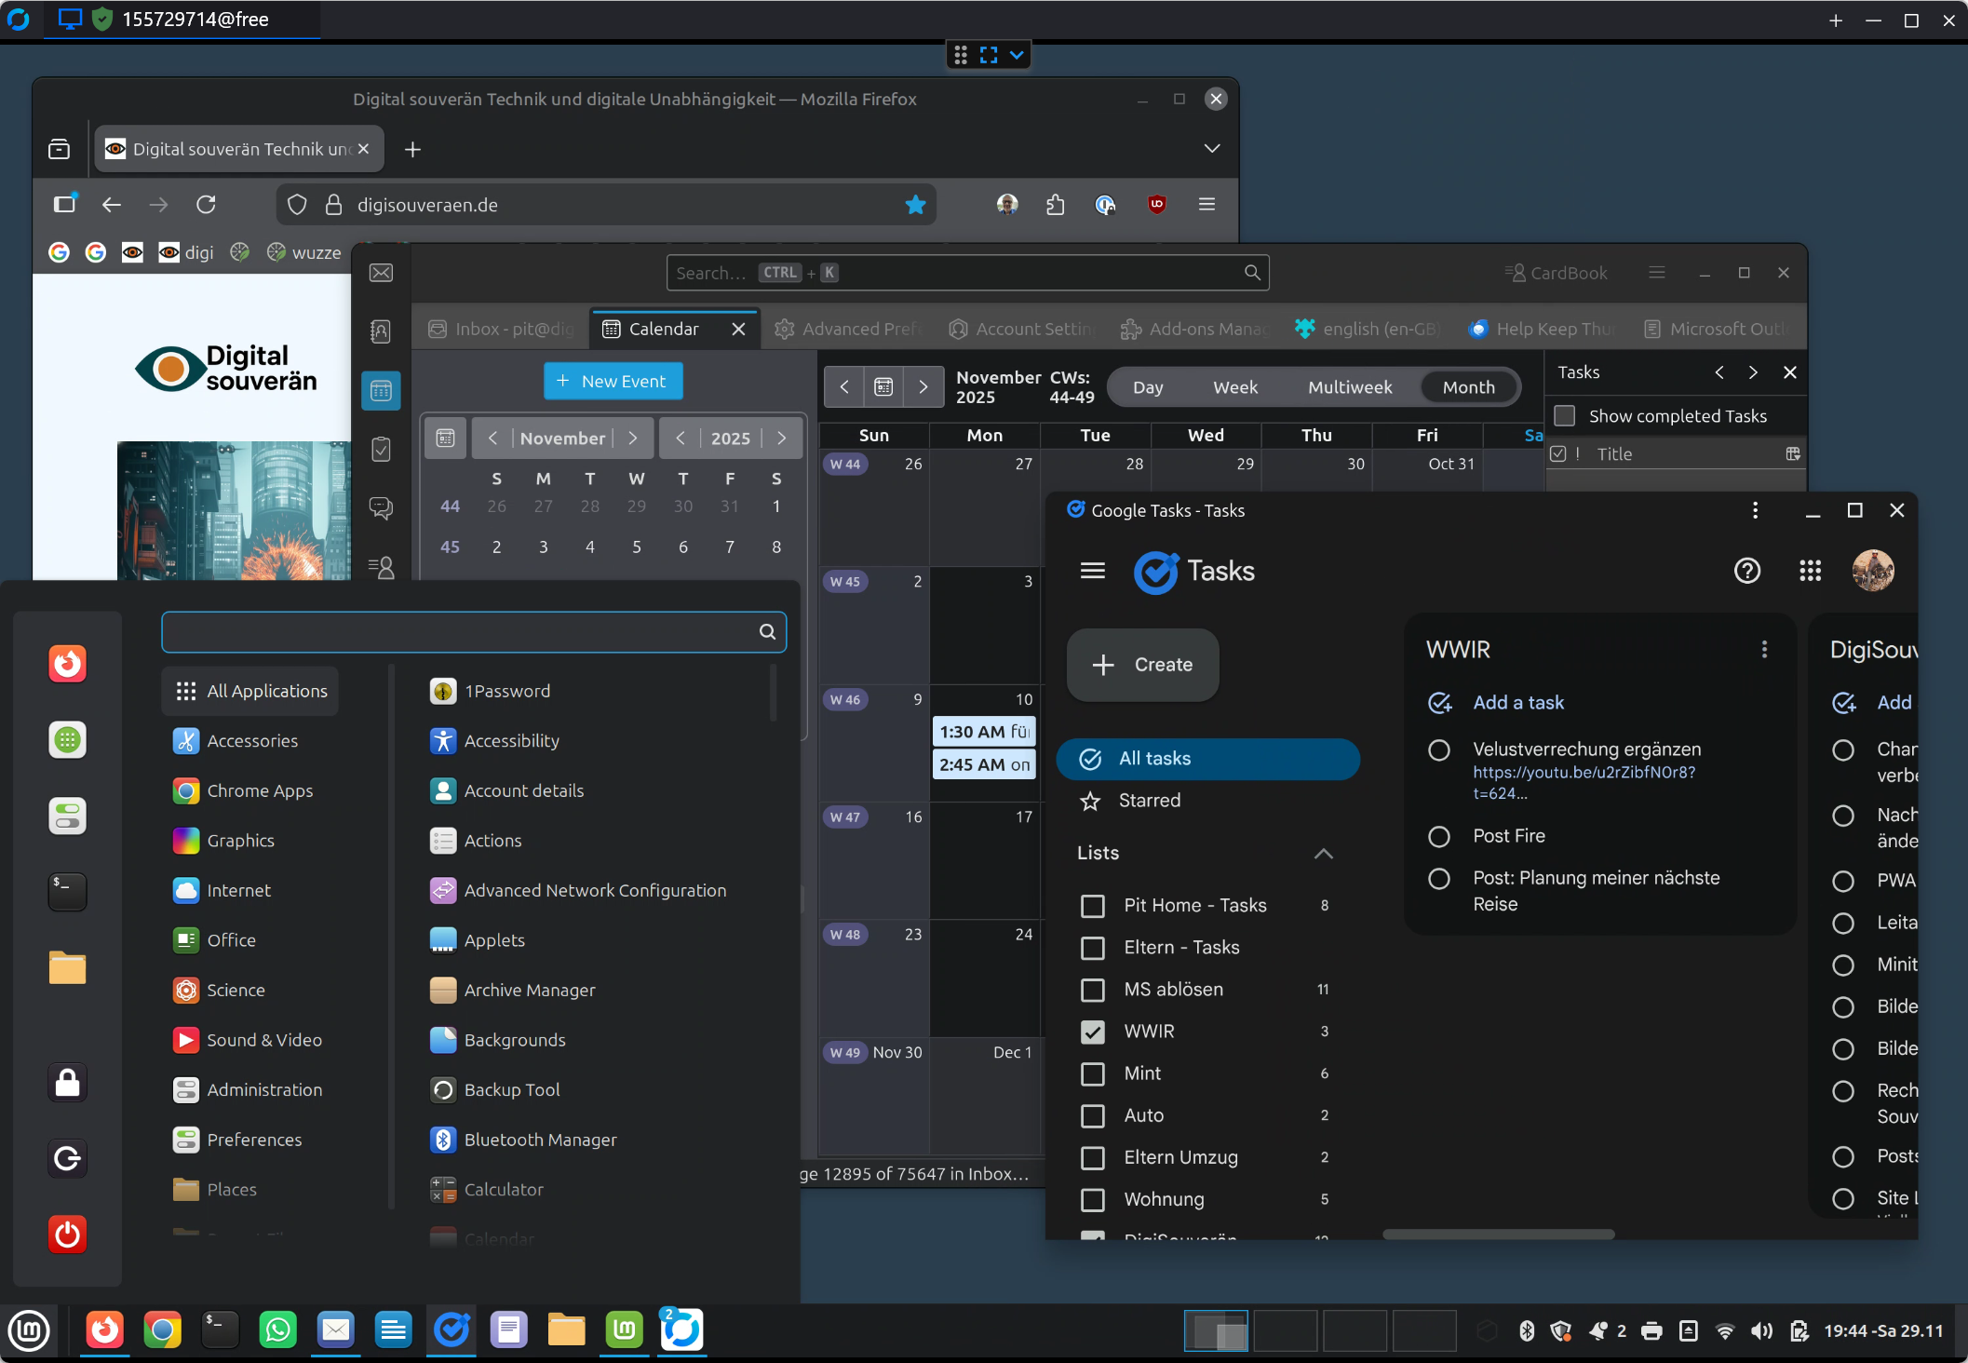This screenshot has width=1968, height=1363.
Task: Click the Google Tasks help icon
Action: point(1747,571)
